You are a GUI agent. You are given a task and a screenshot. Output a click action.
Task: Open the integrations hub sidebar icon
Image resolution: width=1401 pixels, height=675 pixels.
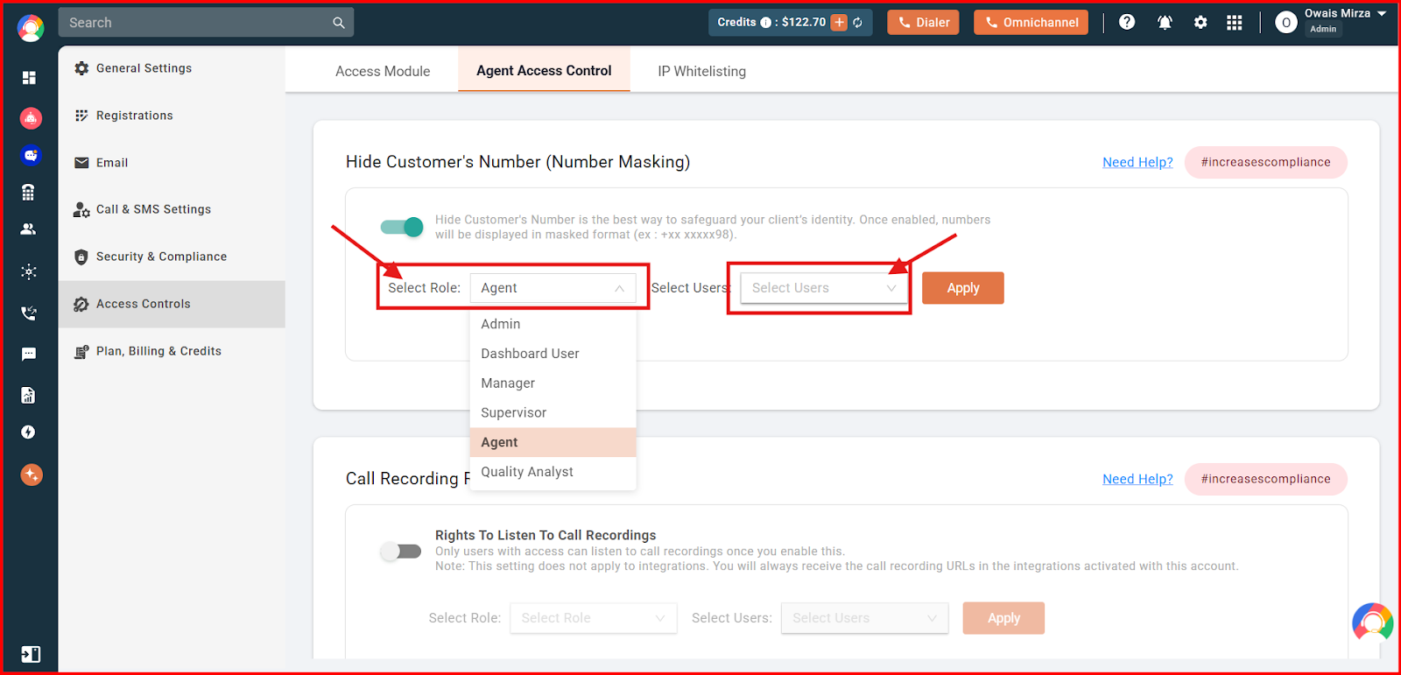coord(29,272)
